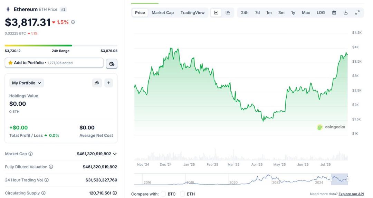Click info icon next to Circulating Supply value
Viewport: 373px width, 198px height.
coord(115,193)
